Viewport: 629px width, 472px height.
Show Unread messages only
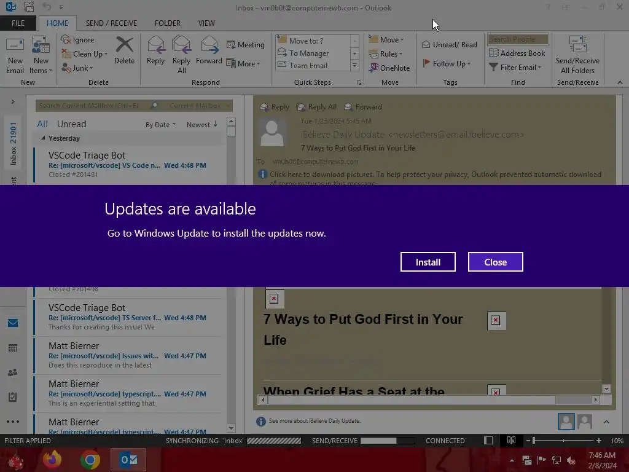click(71, 124)
